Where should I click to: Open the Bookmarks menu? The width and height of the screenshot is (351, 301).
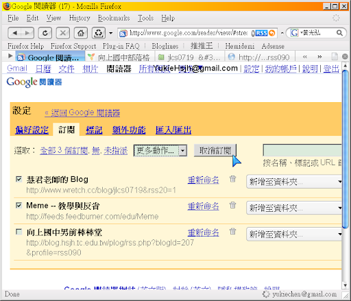click(114, 18)
